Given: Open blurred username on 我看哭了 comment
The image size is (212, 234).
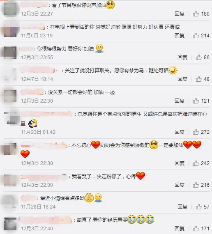Looking at the screenshot, I should (x=44, y=177).
